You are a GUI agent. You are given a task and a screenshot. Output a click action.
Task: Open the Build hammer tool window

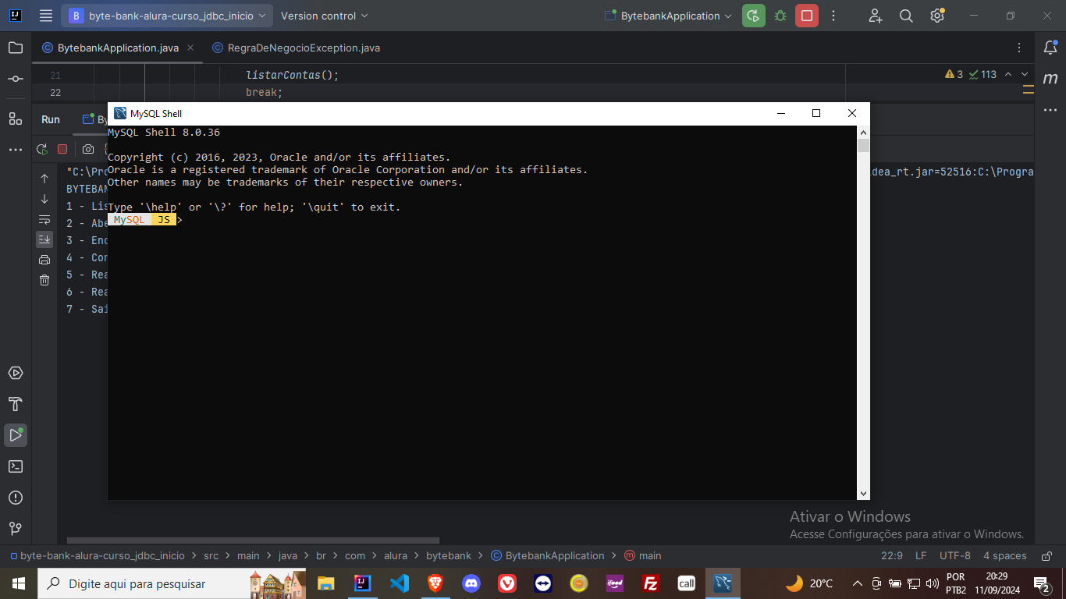coord(16,404)
